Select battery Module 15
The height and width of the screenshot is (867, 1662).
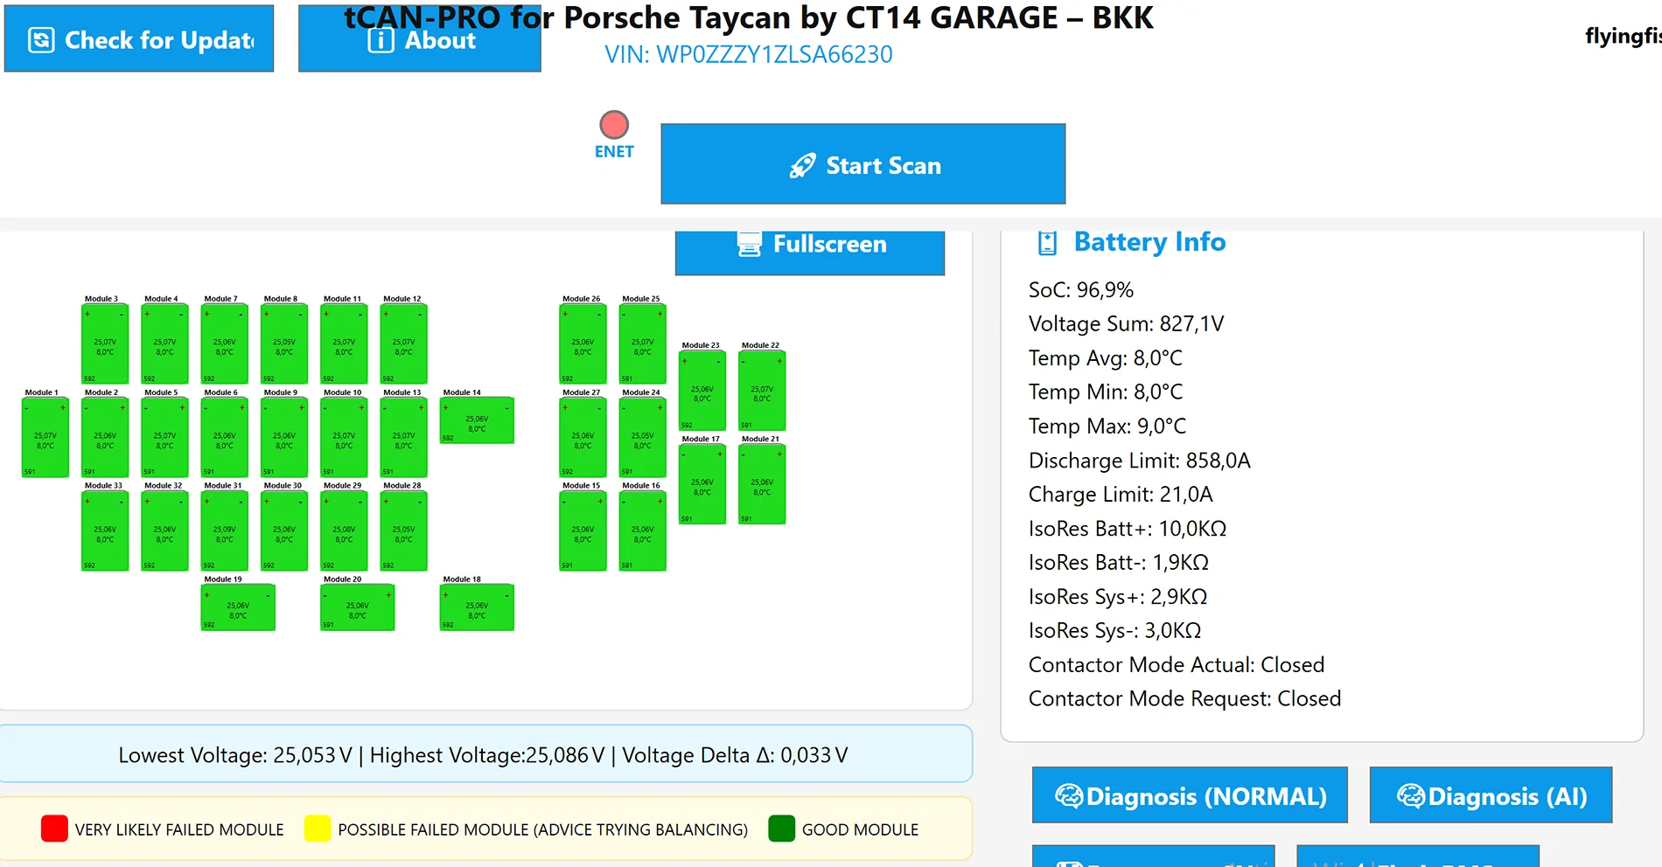coord(583,531)
